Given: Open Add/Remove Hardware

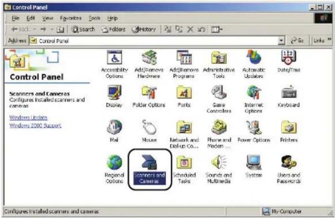Looking at the screenshot, I should 149,64.
